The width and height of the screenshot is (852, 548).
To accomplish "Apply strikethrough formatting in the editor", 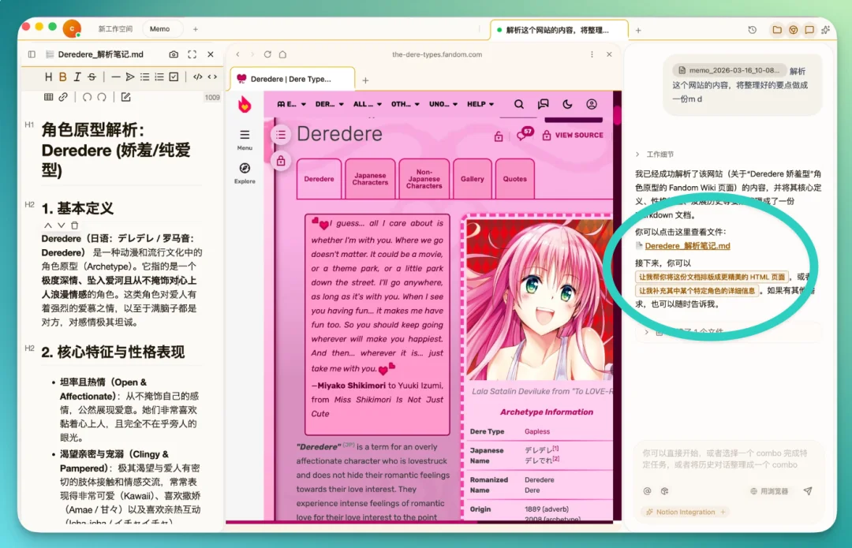I will (x=92, y=76).
